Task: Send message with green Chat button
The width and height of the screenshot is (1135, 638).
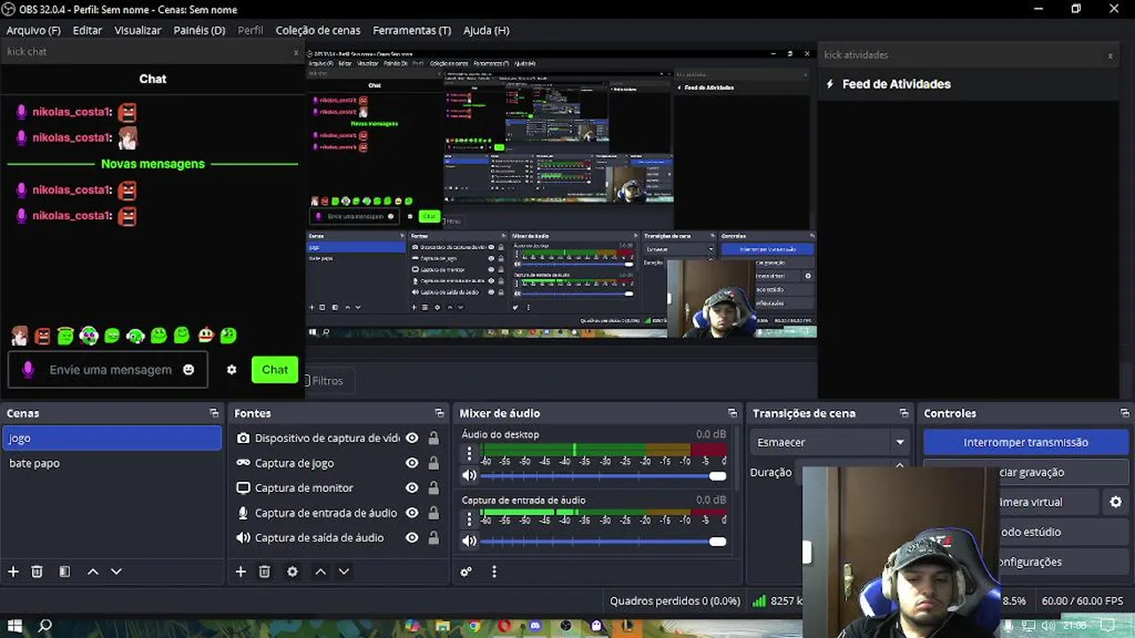Action: [274, 370]
